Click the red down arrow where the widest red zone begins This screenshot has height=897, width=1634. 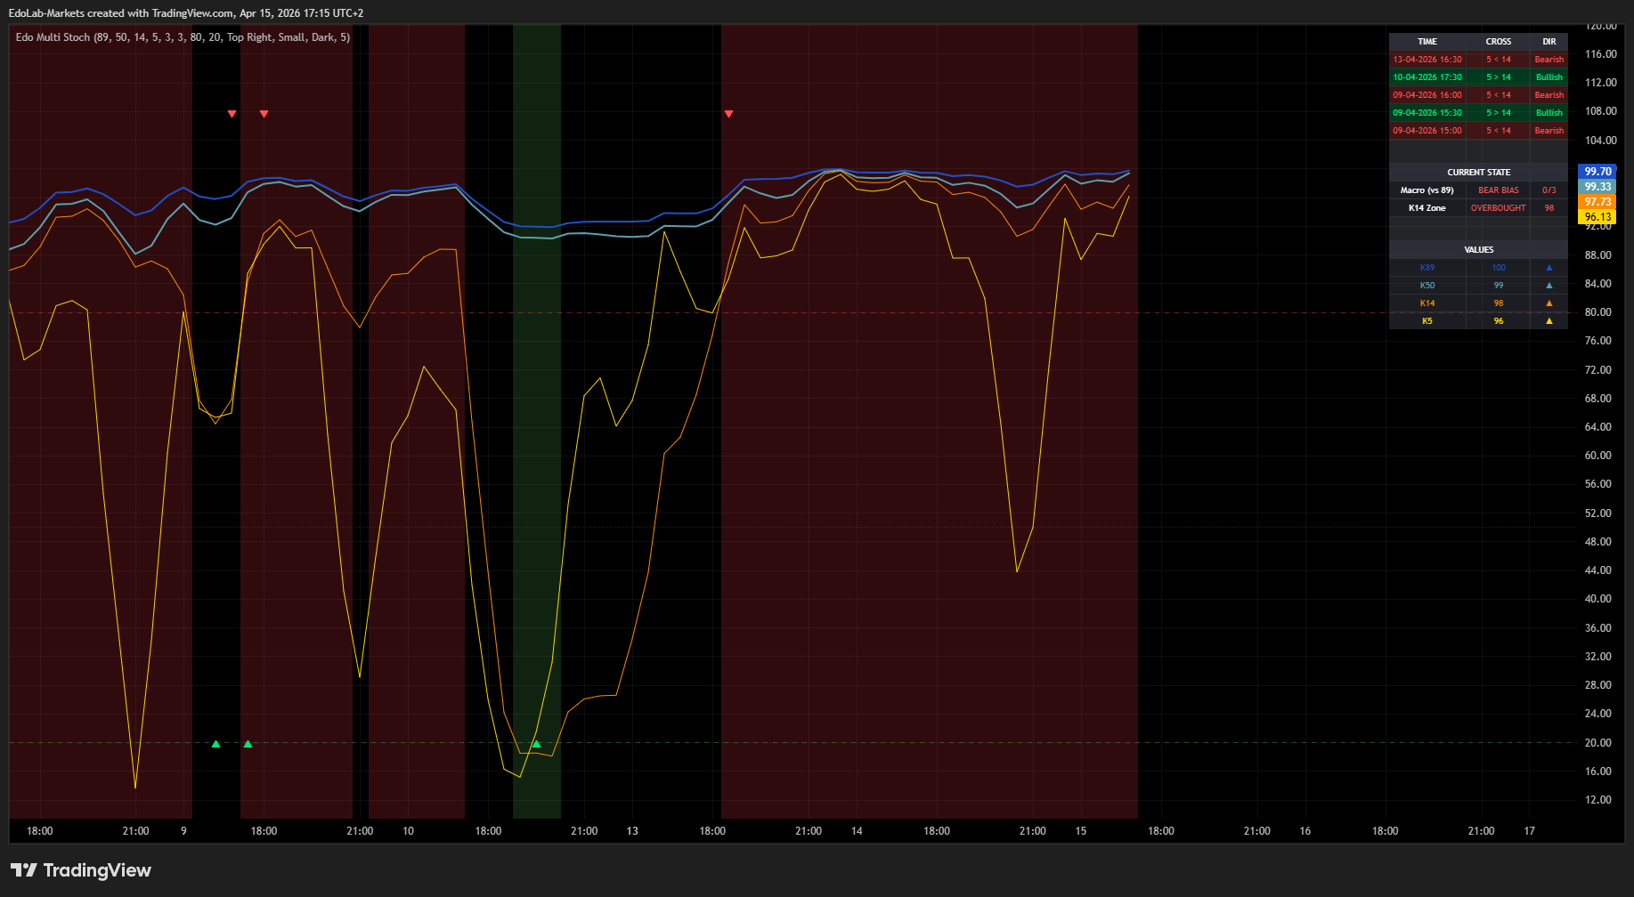728,114
